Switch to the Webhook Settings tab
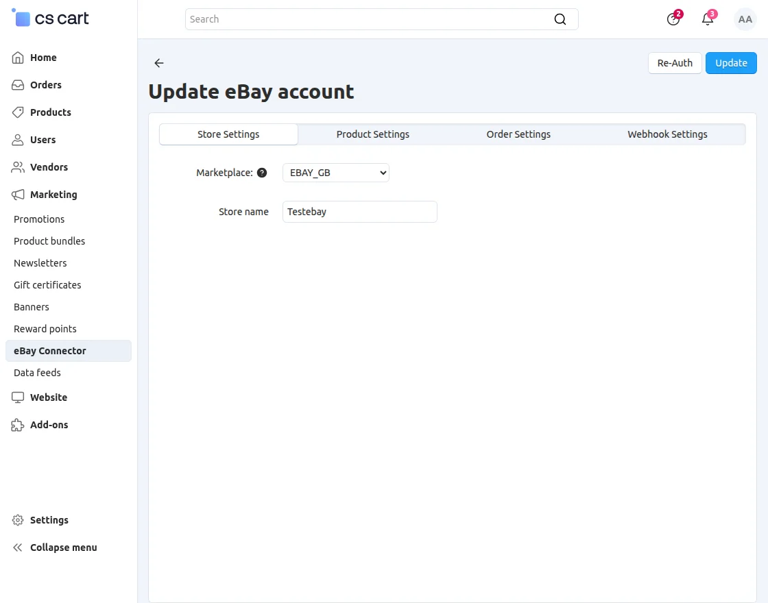768x603 pixels. (667, 134)
